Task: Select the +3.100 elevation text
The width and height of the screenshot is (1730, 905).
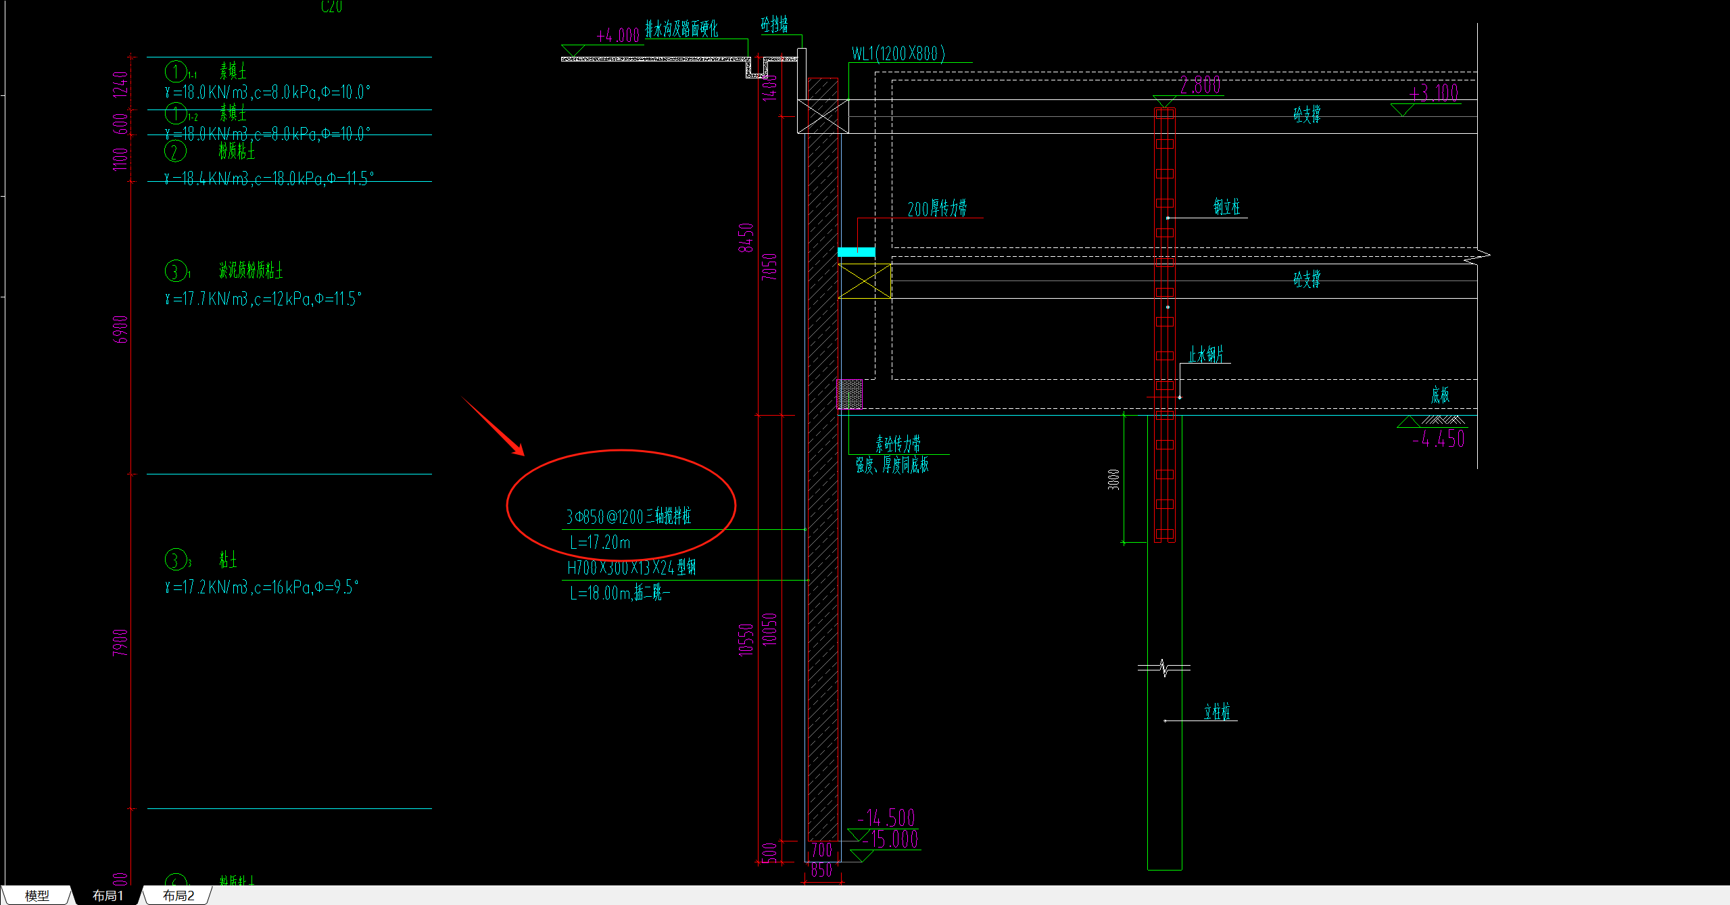Action: tap(1435, 93)
